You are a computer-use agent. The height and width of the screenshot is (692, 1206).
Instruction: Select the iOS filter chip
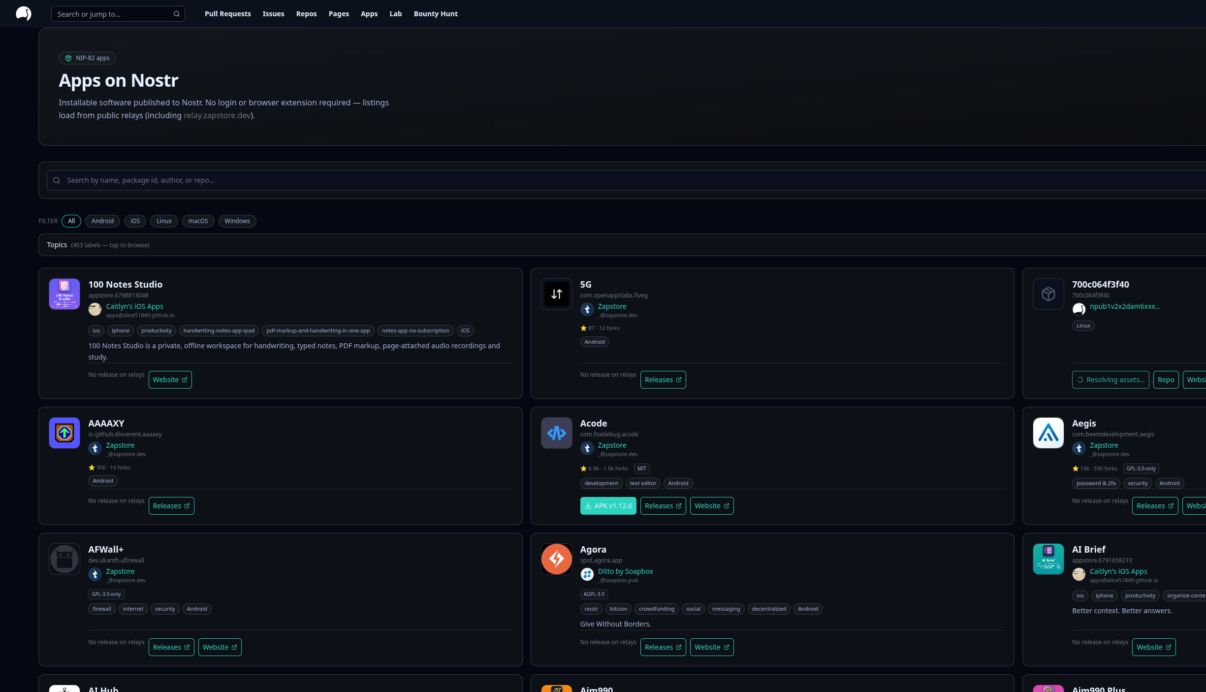(x=135, y=221)
